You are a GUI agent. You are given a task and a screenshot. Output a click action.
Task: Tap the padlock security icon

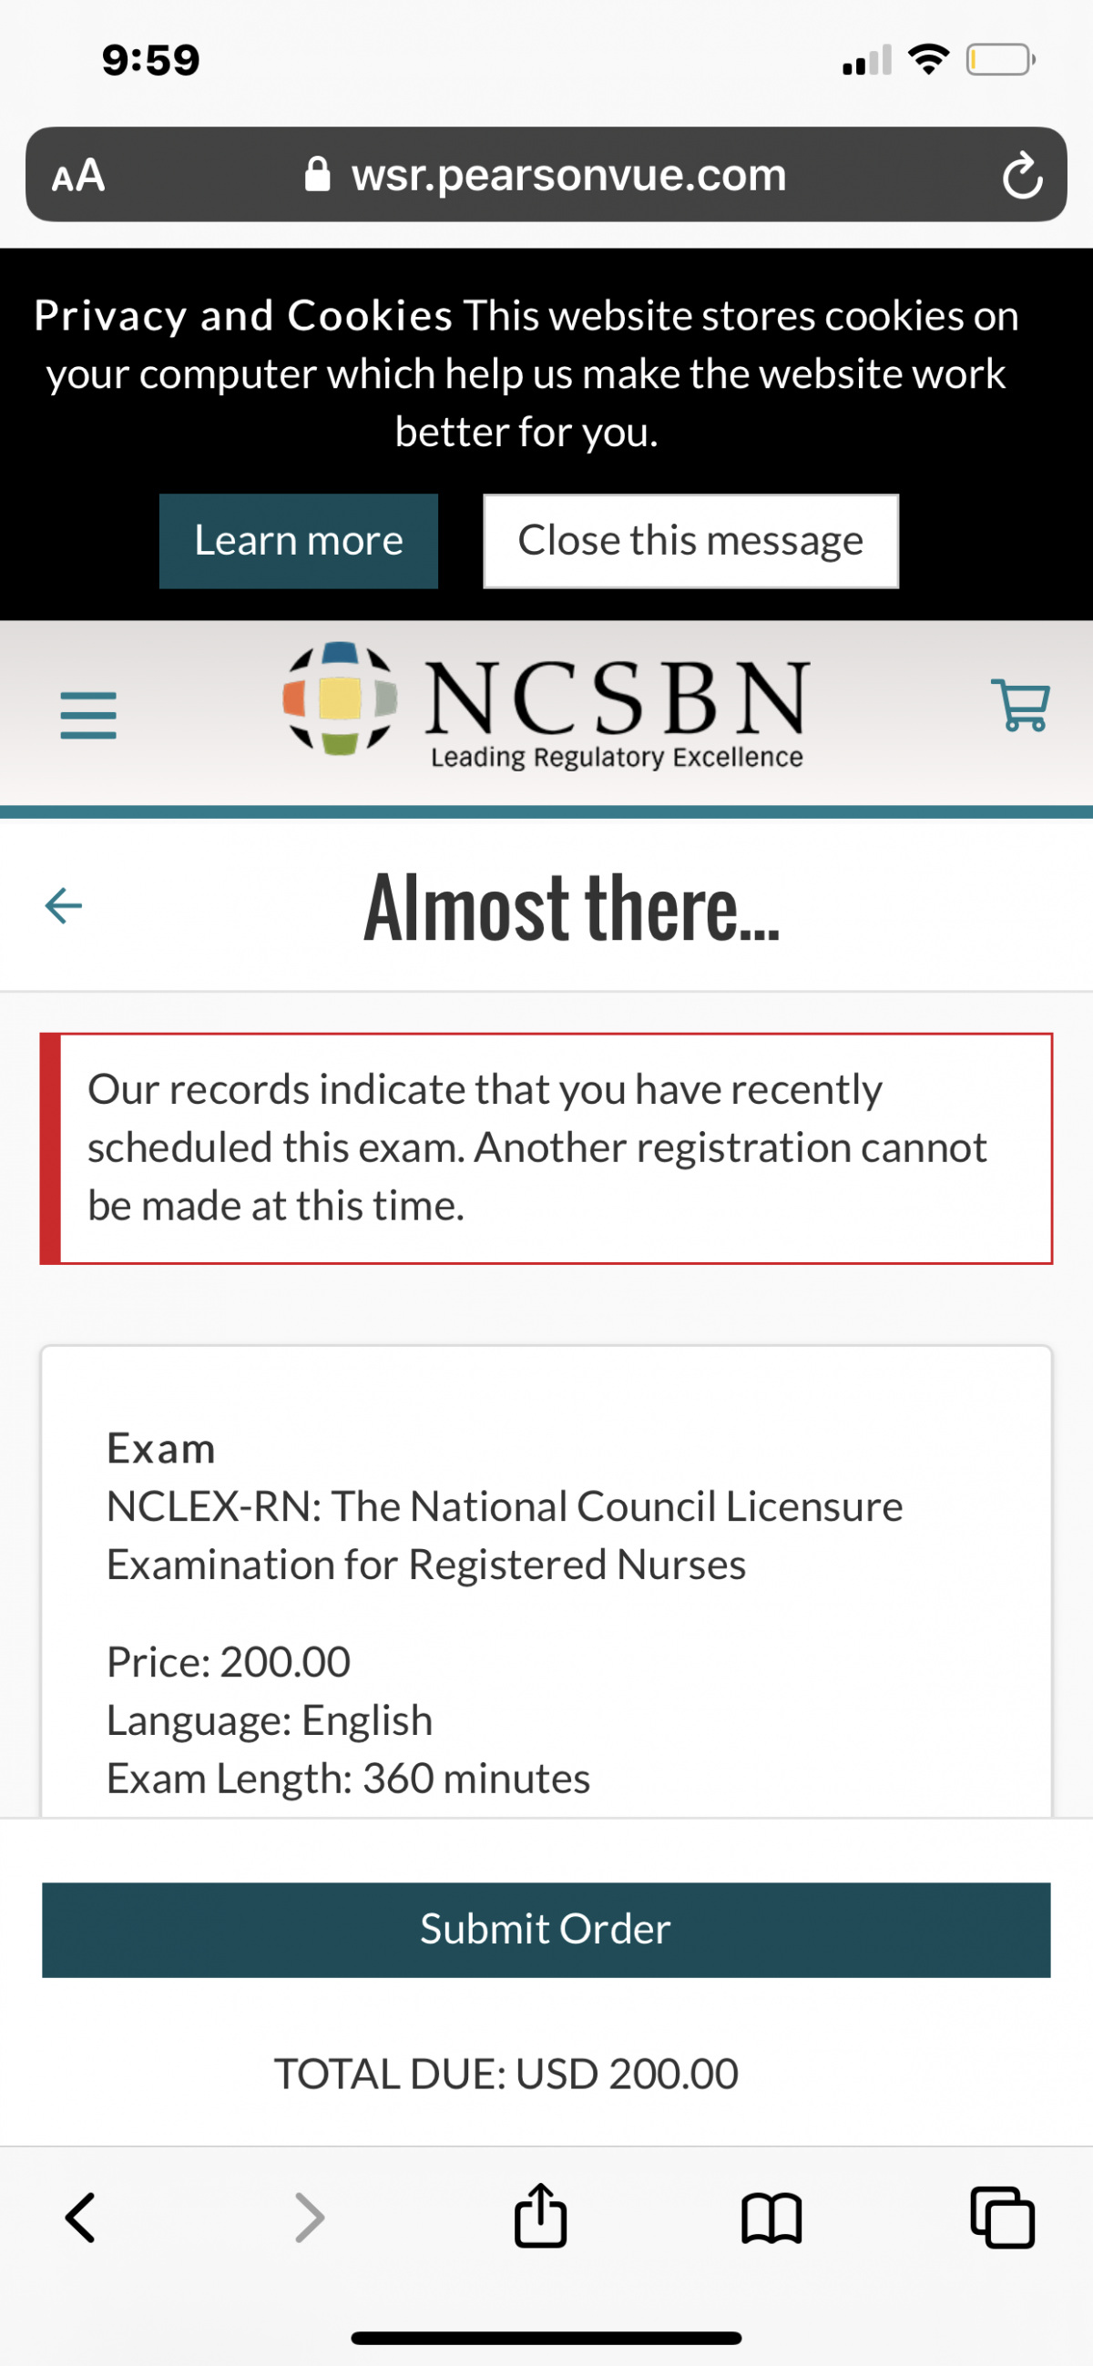click(318, 175)
